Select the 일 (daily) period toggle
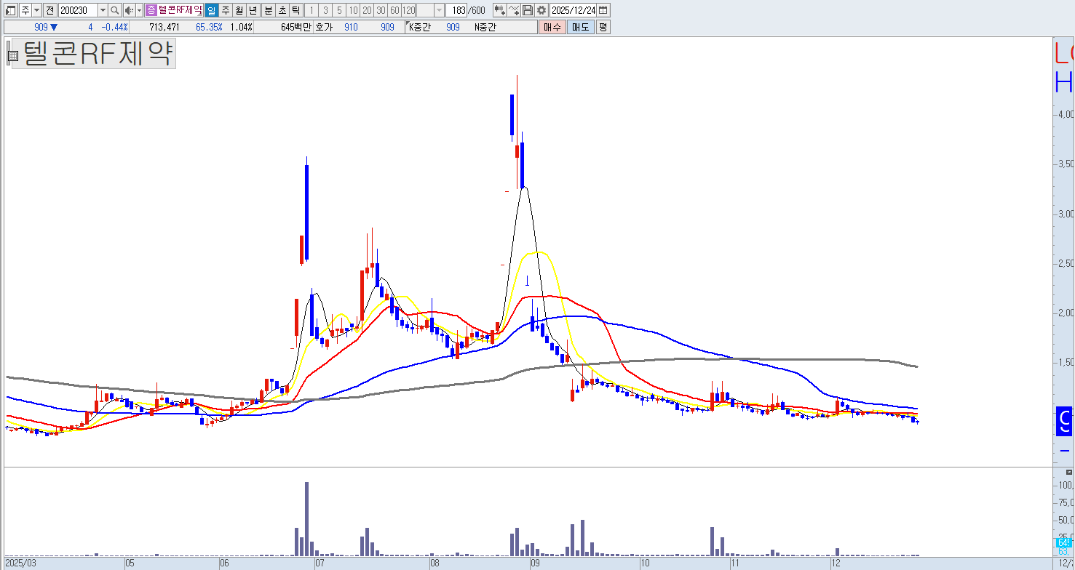 click(210, 10)
